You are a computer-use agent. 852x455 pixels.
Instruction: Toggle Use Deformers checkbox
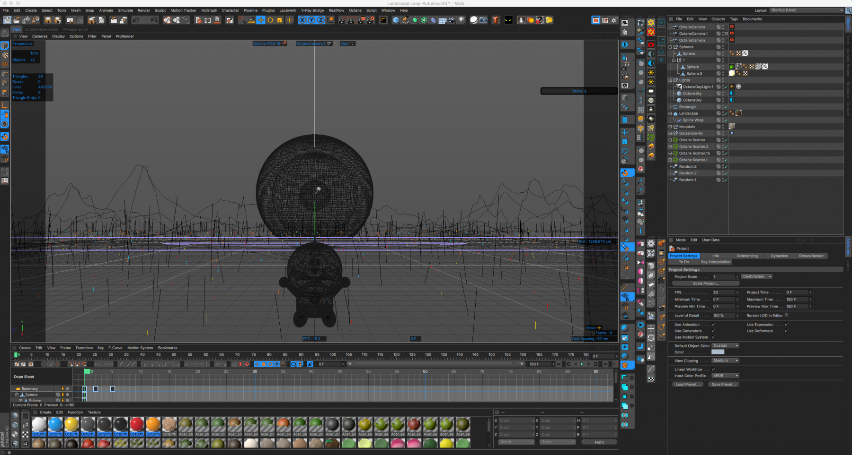tap(787, 331)
